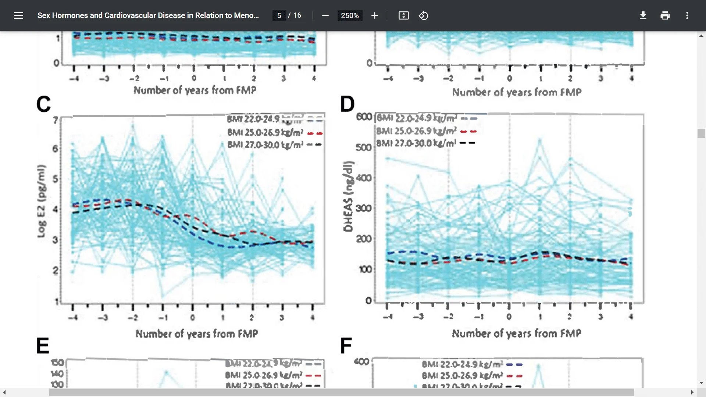Click the scroll down arrow

click(701, 383)
